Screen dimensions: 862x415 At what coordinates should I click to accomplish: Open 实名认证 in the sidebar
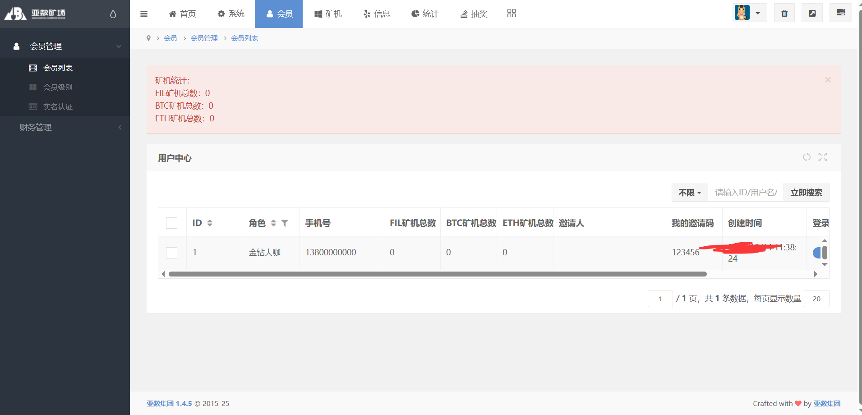coord(58,107)
